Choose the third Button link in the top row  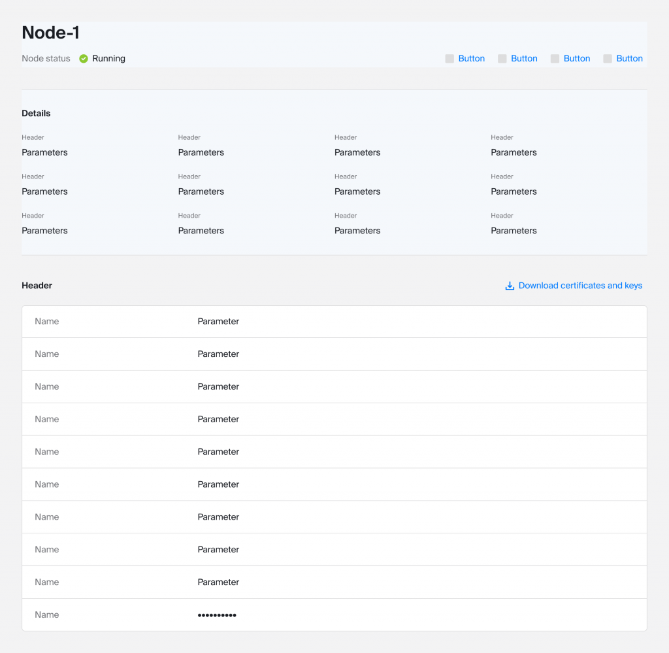coord(577,58)
